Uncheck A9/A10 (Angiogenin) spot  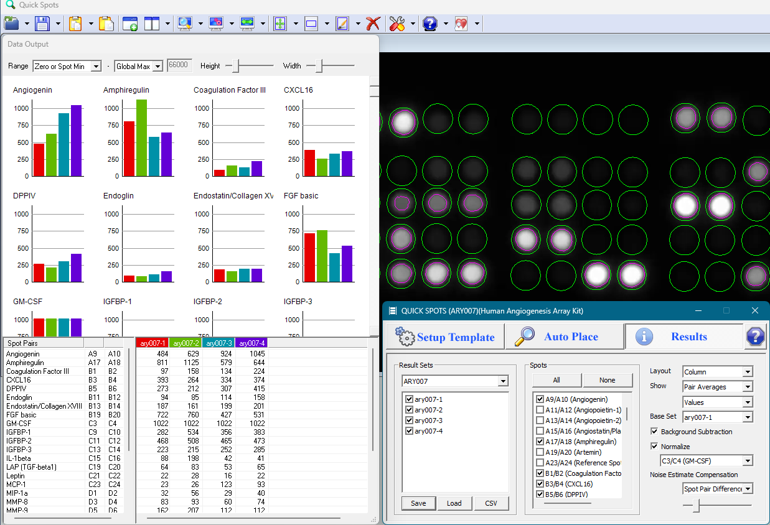540,399
